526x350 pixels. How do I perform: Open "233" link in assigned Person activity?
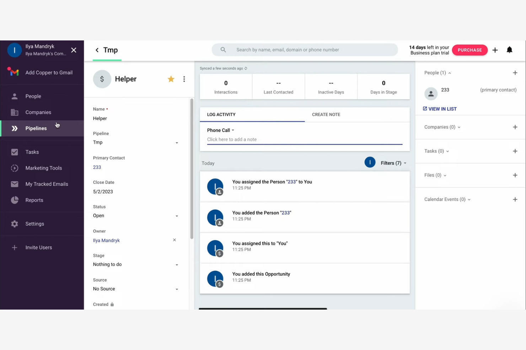pos(292,182)
